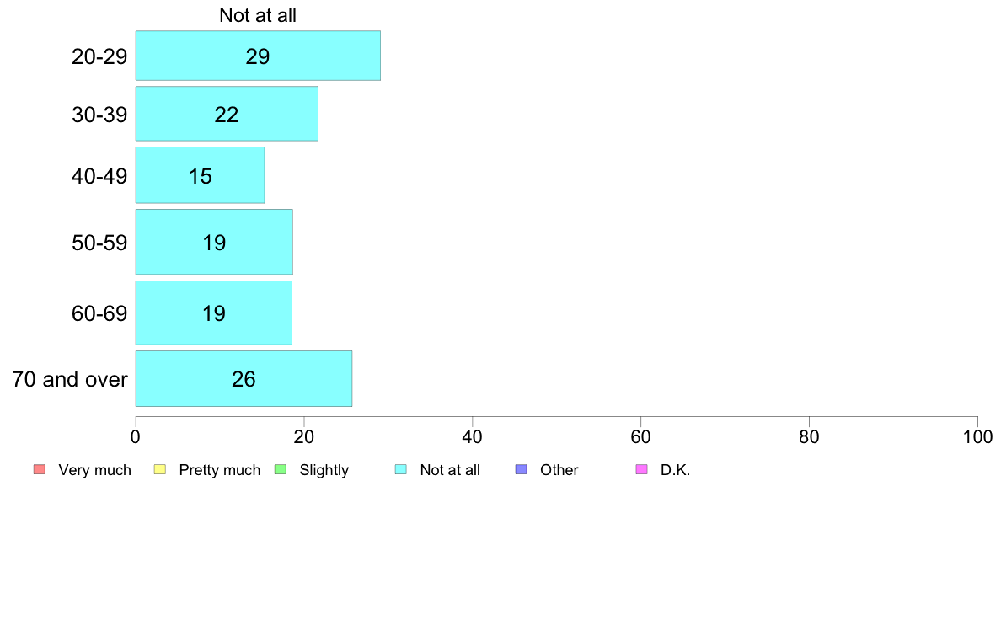Select the 50-59 bar showing 19
This screenshot has width=1001, height=620.
(214, 242)
